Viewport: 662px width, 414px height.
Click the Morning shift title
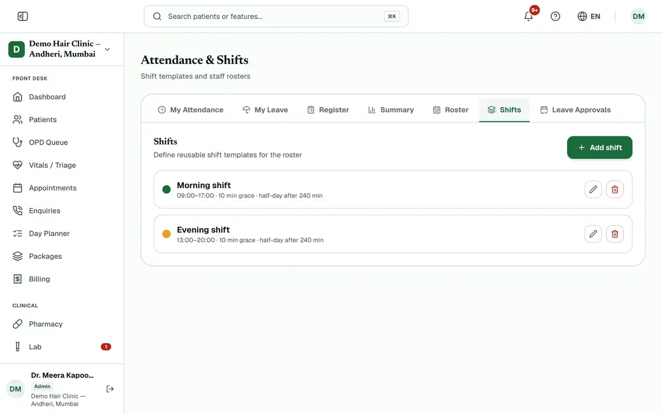click(204, 185)
